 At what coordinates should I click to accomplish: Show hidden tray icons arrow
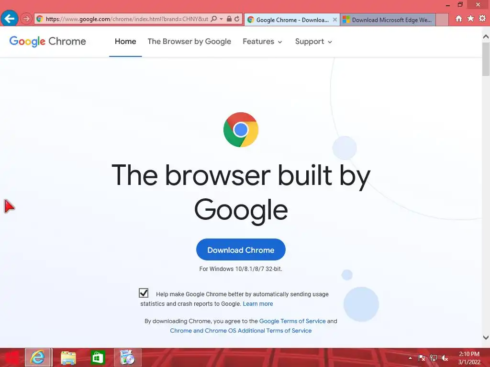410,358
